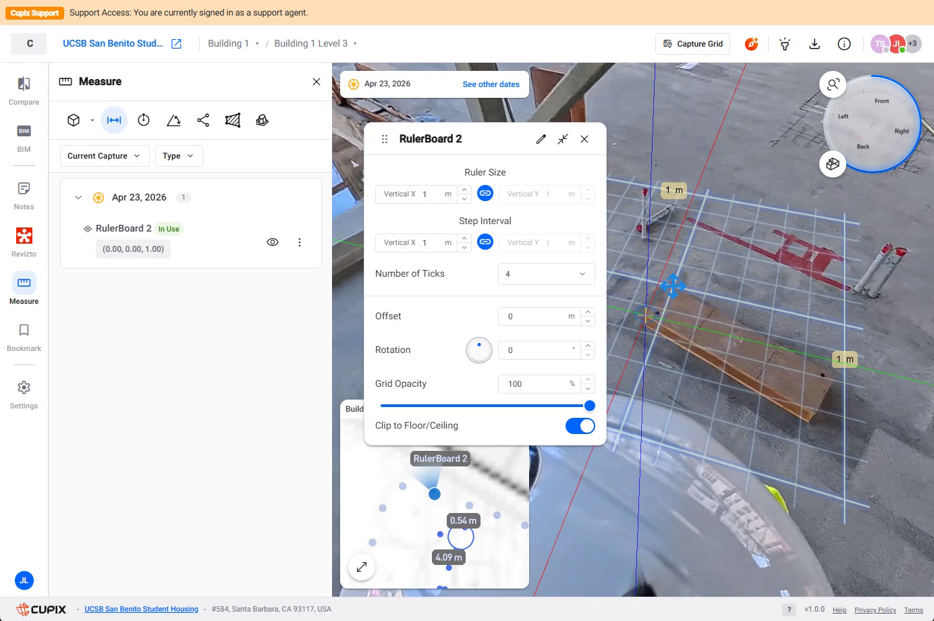Open the Number of Ticks dropdown
This screenshot has width=934, height=621.
pos(547,274)
